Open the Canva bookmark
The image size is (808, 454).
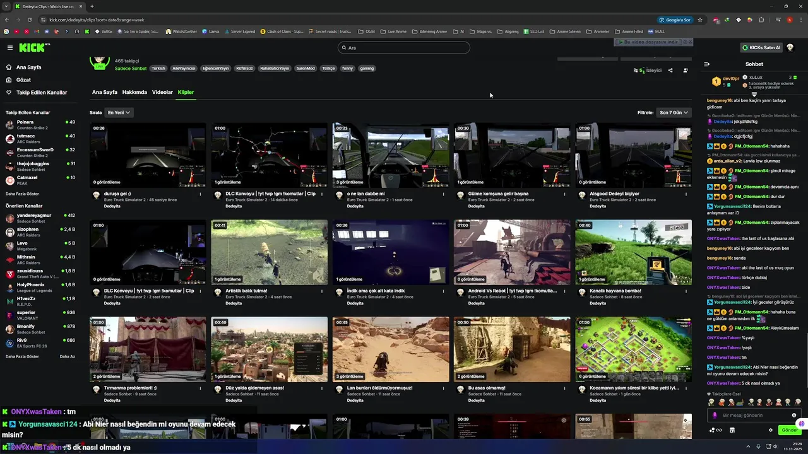click(210, 31)
